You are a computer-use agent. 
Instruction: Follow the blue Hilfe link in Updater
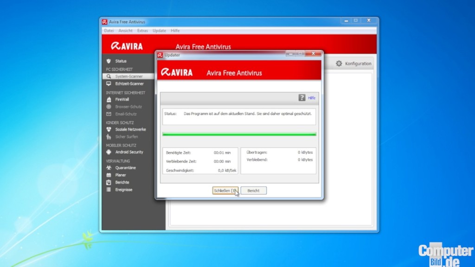click(311, 98)
